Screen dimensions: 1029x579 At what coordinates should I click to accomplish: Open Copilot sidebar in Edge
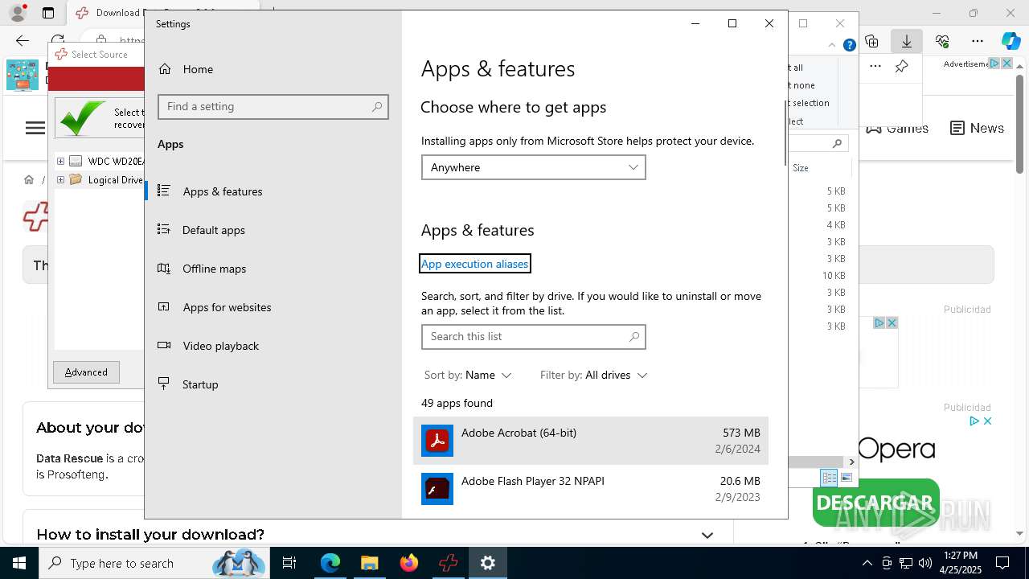(1011, 41)
